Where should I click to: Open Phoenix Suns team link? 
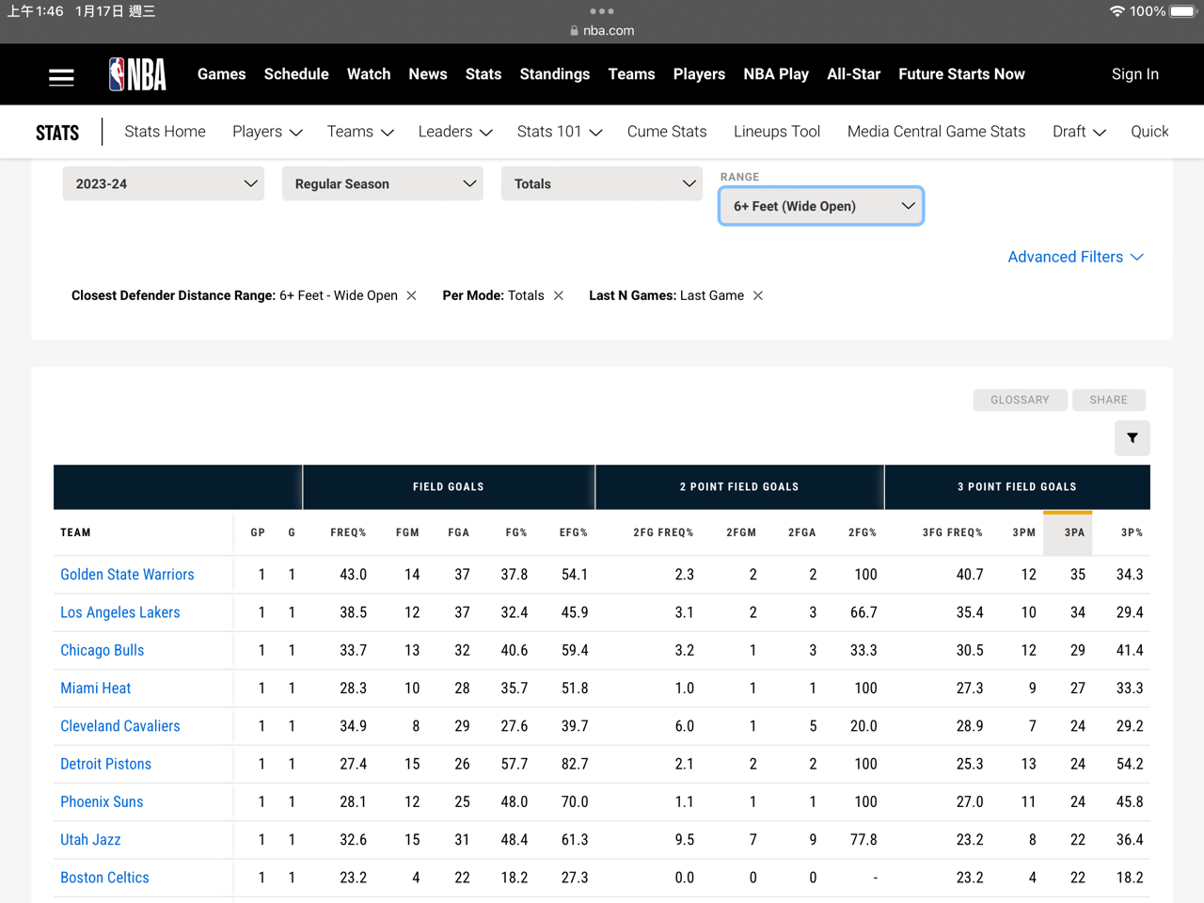tap(102, 801)
